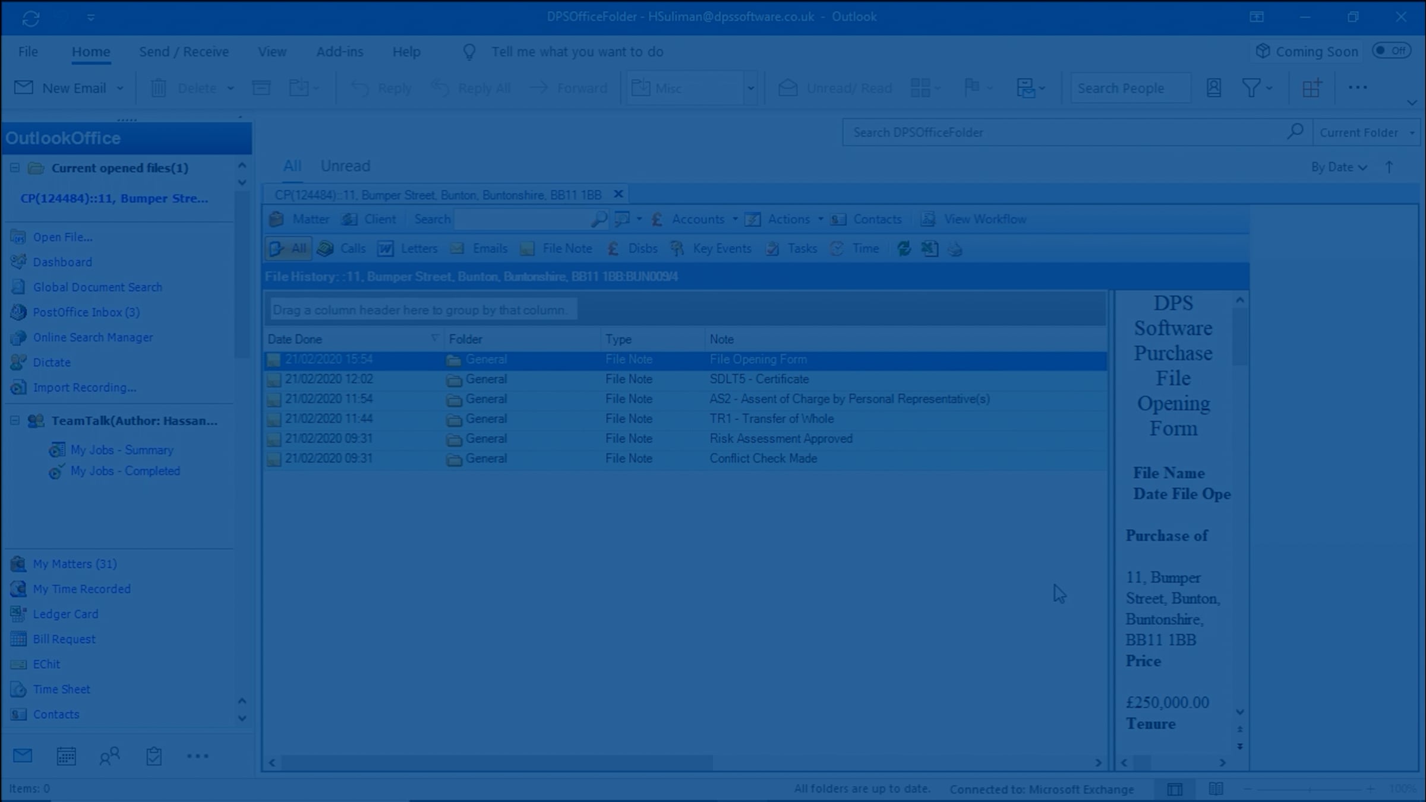Screen dimensions: 1426x802
Task: Select the Risk Assessment Approved row
Action: coord(685,438)
